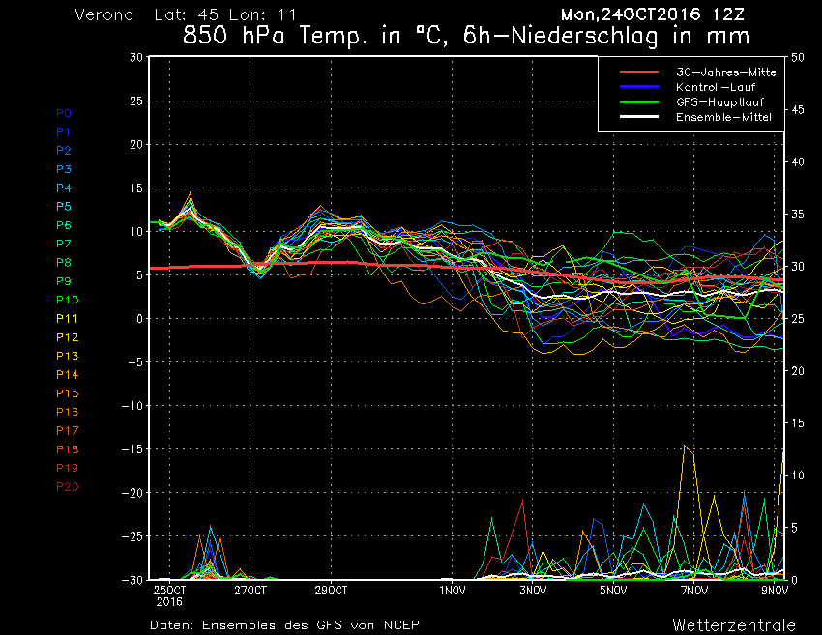Select the P1 member label
Screen dimensions: 822x635
64,132
